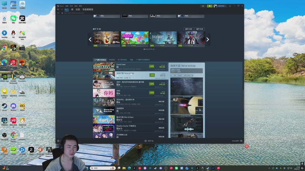Open the 库 (Library) tab
The height and width of the screenshot is (171, 305).
[72, 9]
